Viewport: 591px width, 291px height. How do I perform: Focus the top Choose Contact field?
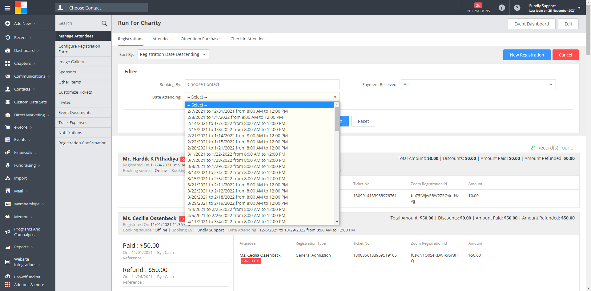coord(107,8)
